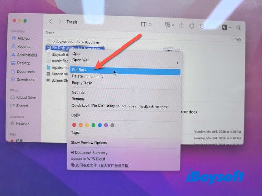Open Recents in the sidebar

pyautogui.click(x=24, y=47)
